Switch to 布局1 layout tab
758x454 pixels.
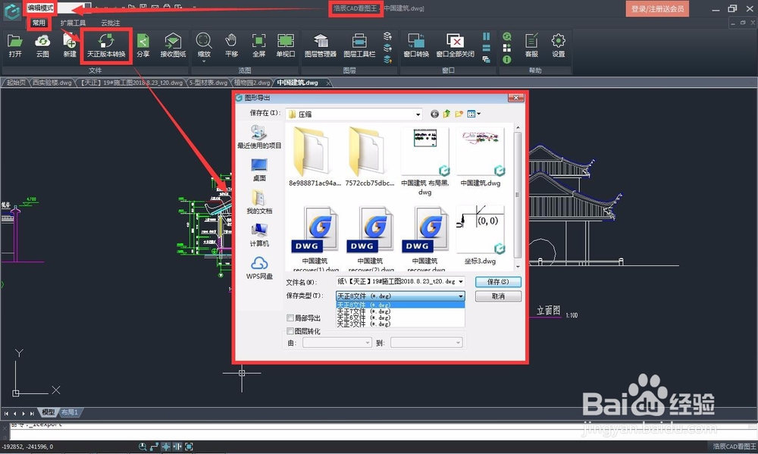[70, 412]
